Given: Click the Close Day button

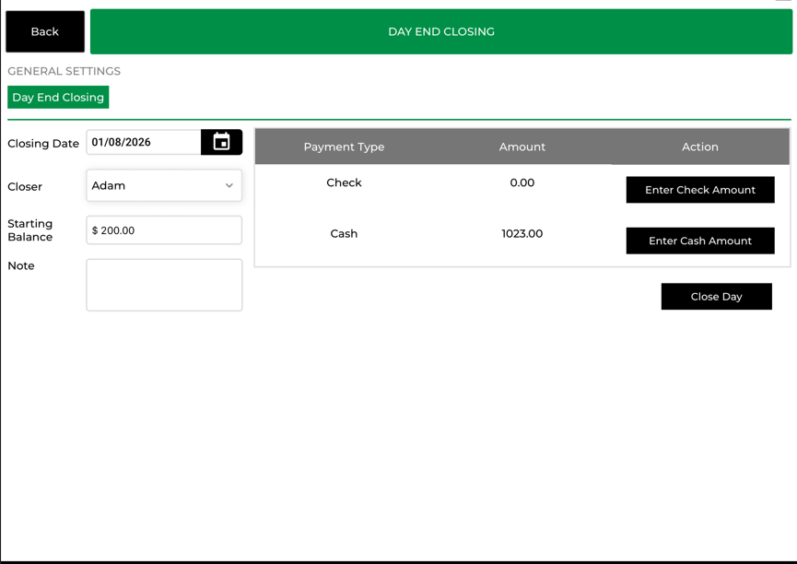Looking at the screenshot, I should point(716,297).
